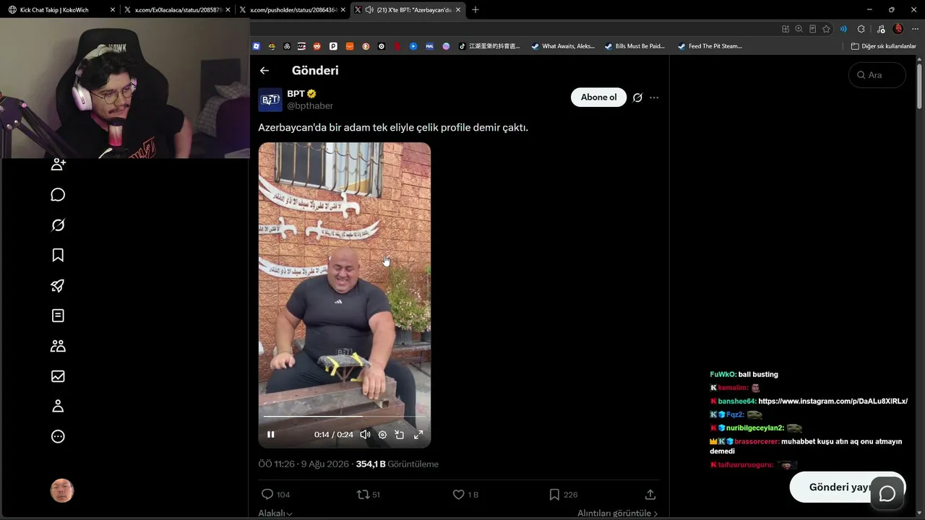The image size is (925, 520).
Task: Open the chat bubble icon in the X sidebar
Action: pyautogui.click(x=59, y=195)
